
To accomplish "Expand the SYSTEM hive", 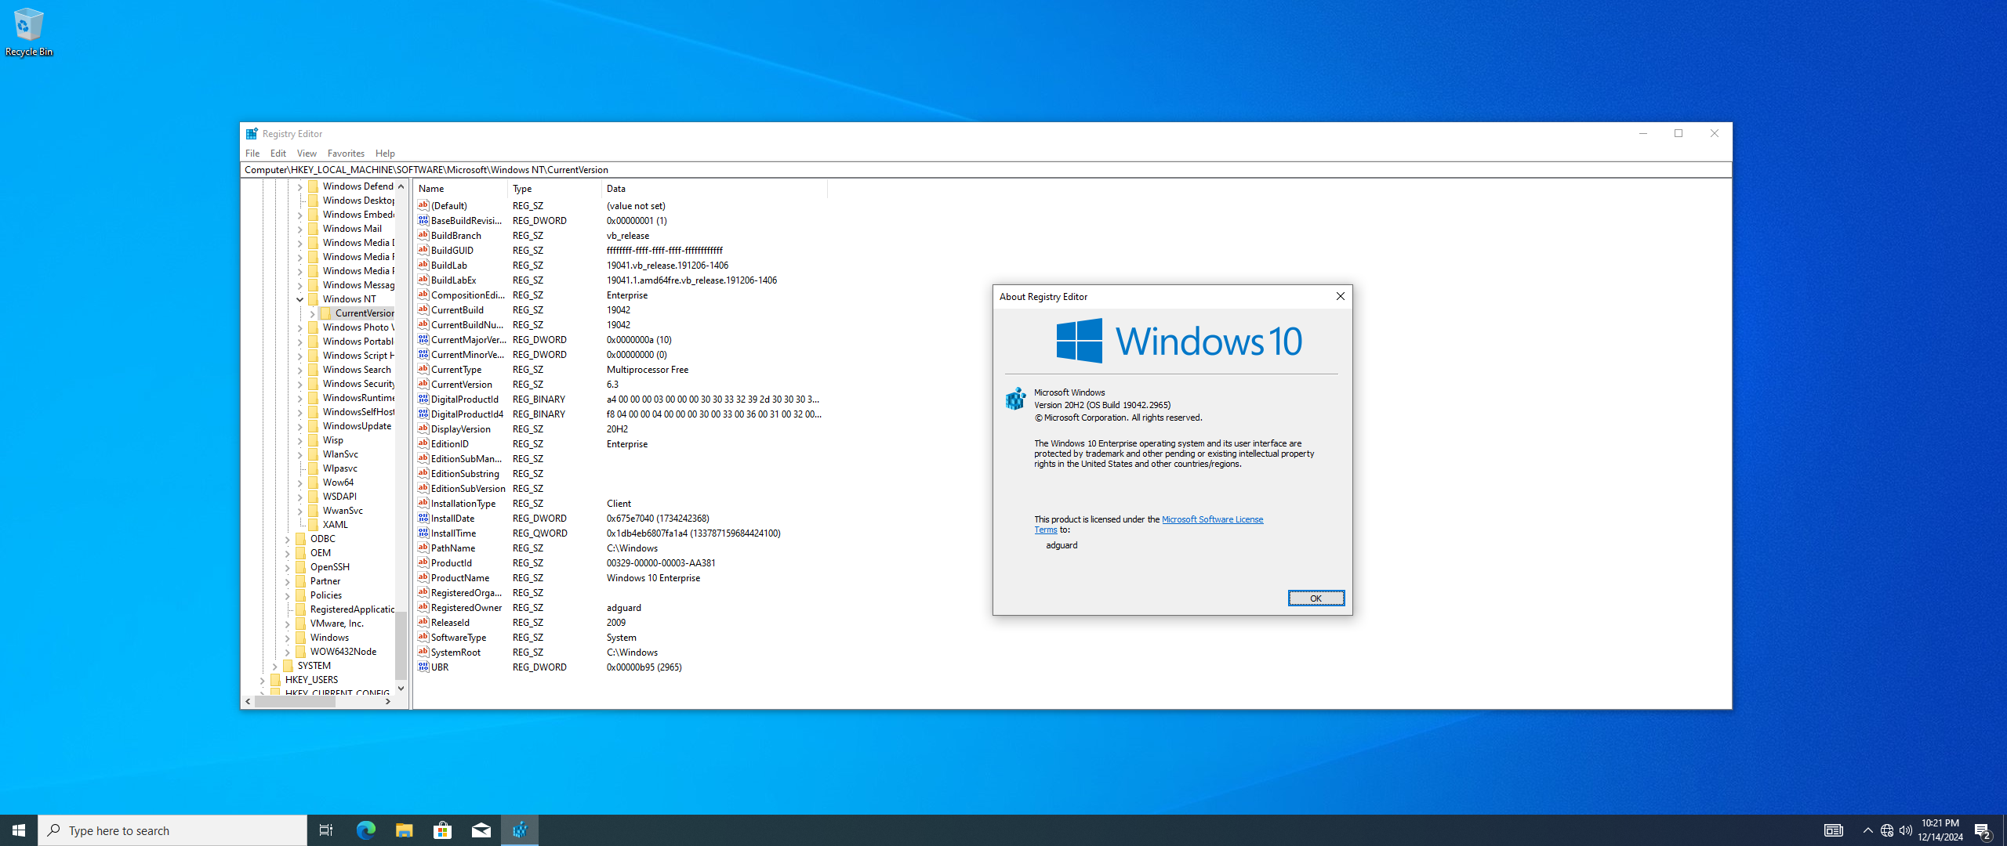I will (x=274, y=666).
